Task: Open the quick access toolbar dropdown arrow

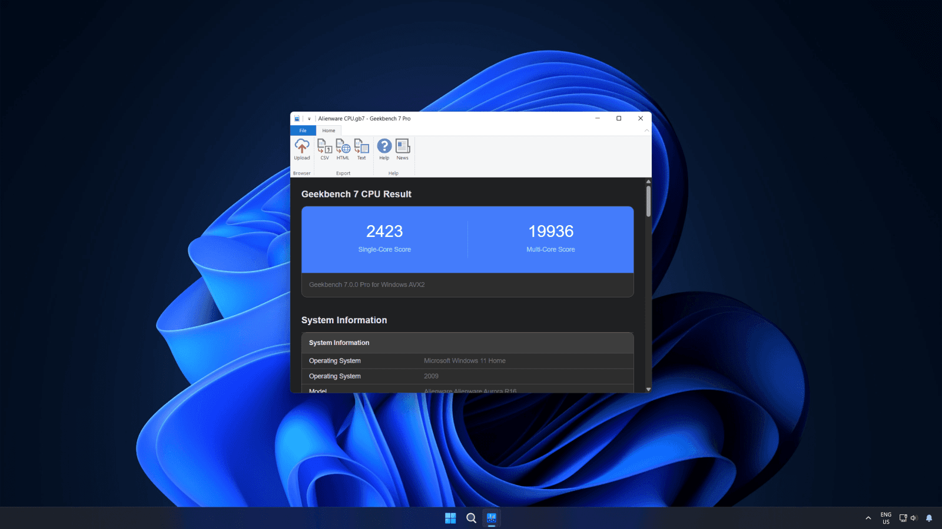Action: [x=309, y=119]
